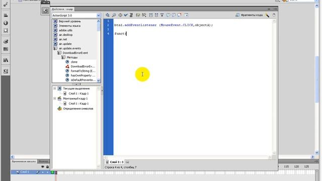The image size is (322, 181).
Task: Open the collapsed Actions panel icon
Action: tap(45, 11)
